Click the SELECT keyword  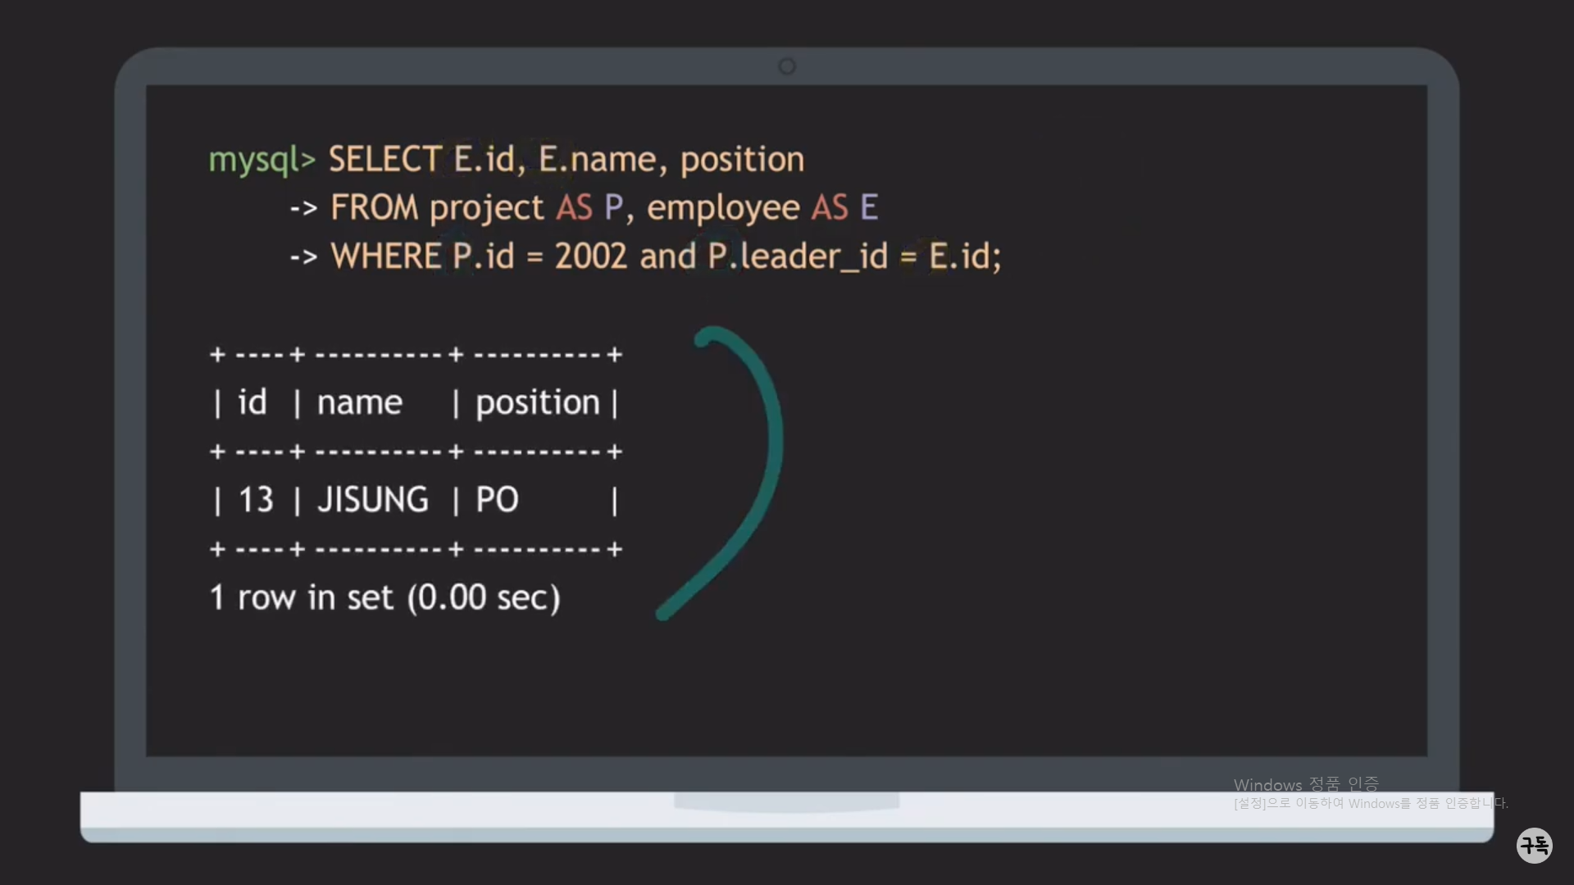pos(384,159)
